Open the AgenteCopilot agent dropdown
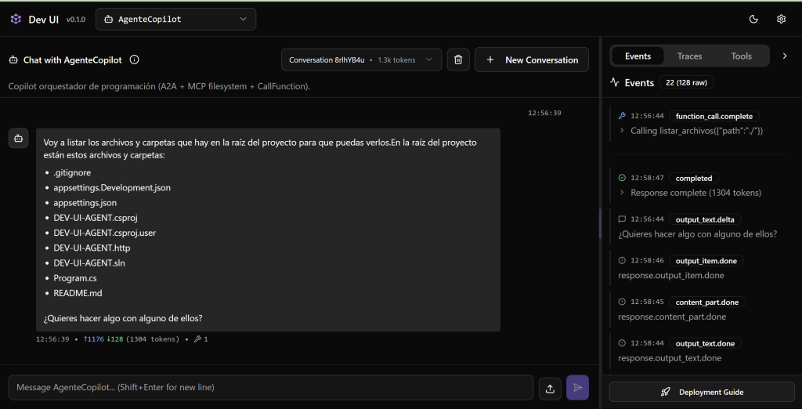 click(x=176, y=20)
